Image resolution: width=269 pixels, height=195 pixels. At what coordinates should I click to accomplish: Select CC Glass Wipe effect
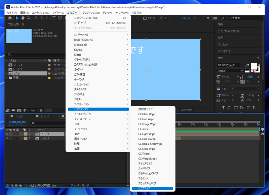coord(147,114)
